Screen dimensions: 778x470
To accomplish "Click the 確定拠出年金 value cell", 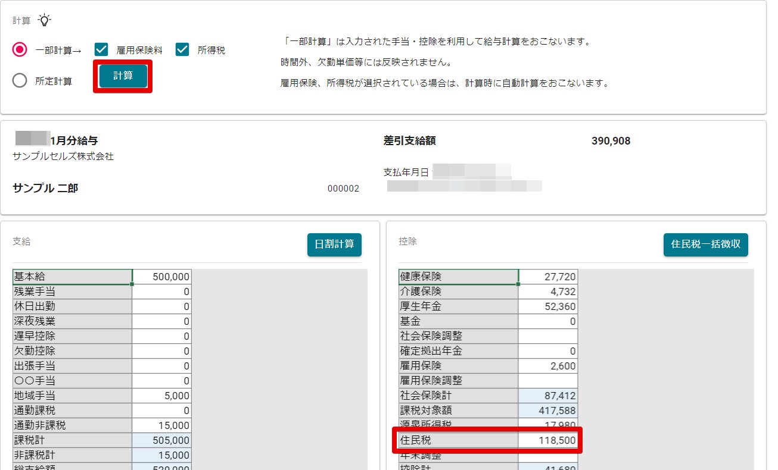I will pyautogui.click(x=548, y=351).
